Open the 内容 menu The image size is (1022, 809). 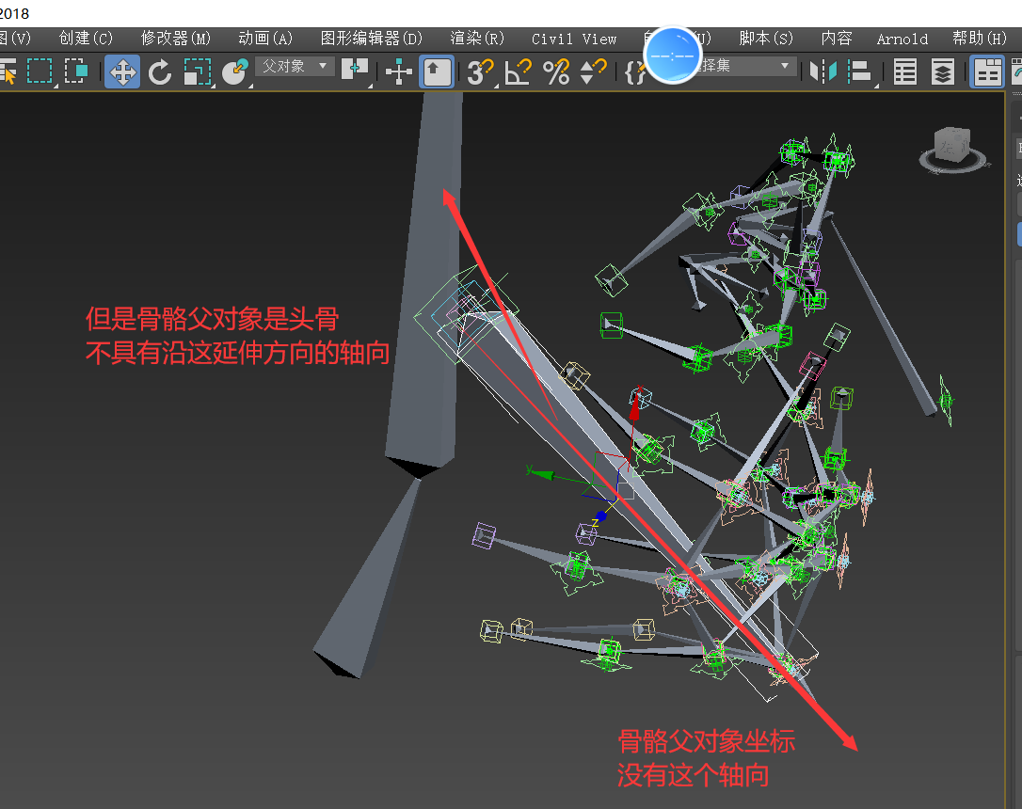click(x=837, y=39)
